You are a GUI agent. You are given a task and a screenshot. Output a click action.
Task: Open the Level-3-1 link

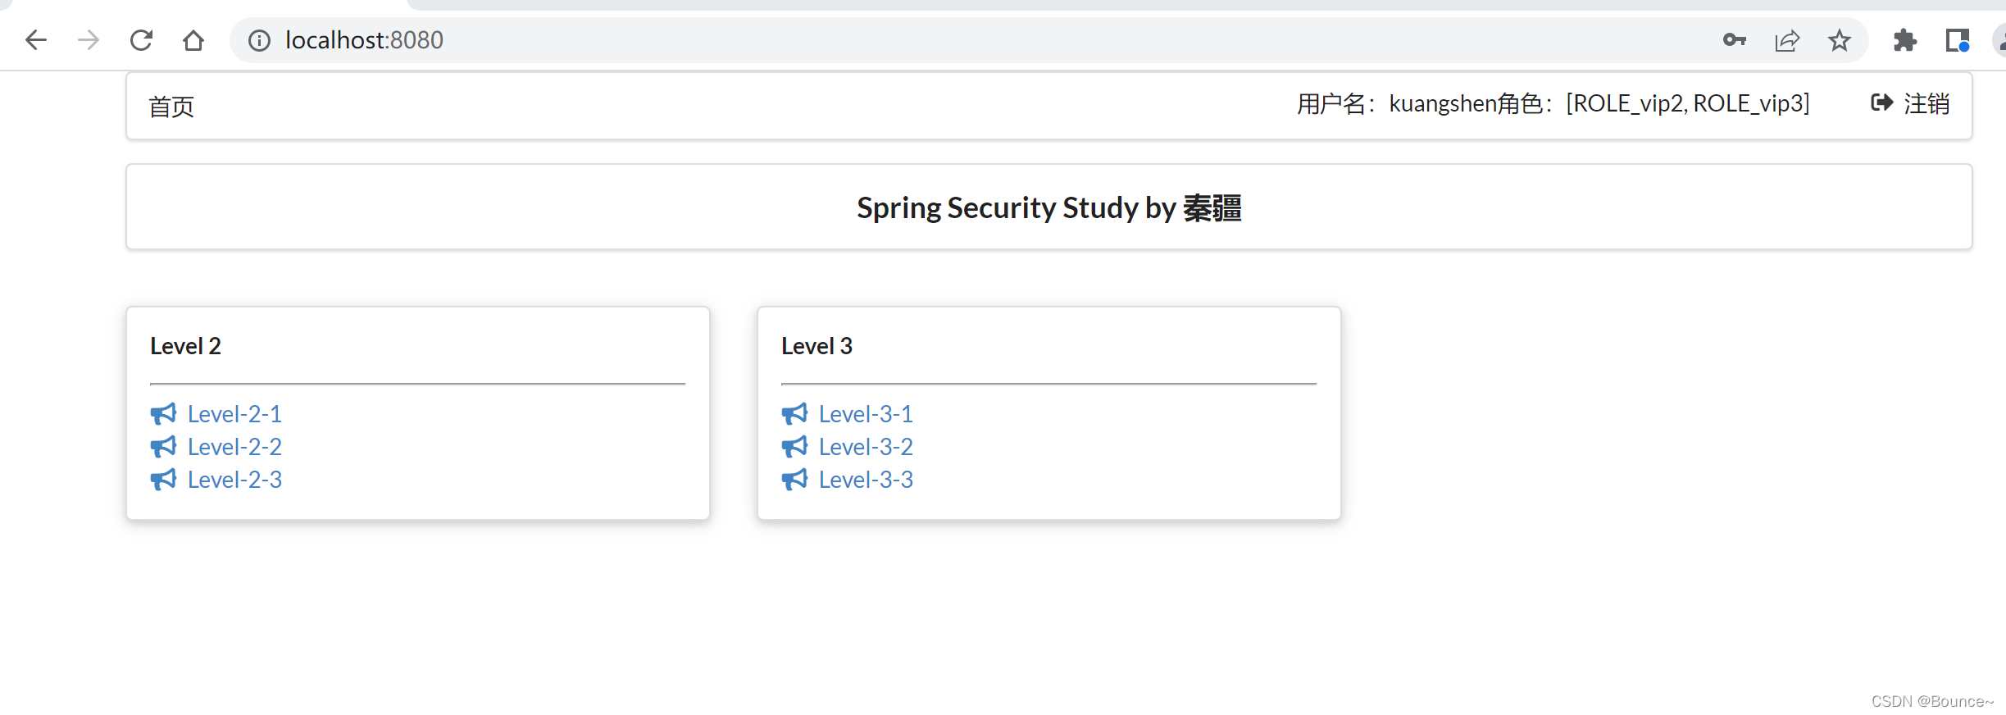(x=866, y=414)
